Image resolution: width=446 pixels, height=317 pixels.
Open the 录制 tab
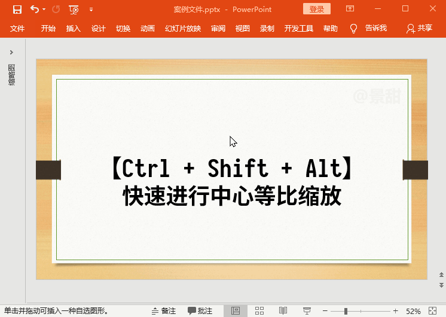[267, 29]
